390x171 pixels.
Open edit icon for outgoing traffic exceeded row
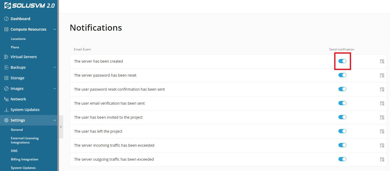point(382,159)
